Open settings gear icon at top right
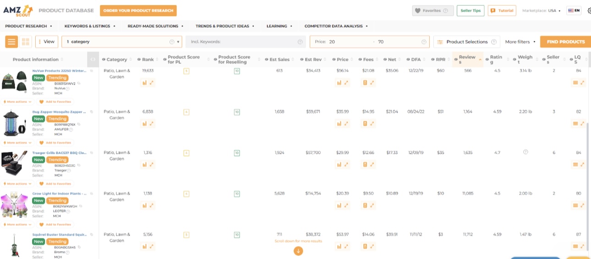Screen dimensions: 591x259 tap(589, 11)
